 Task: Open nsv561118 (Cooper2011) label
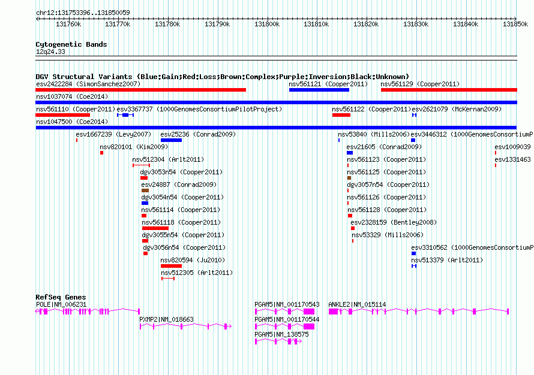tap(182, 222)
